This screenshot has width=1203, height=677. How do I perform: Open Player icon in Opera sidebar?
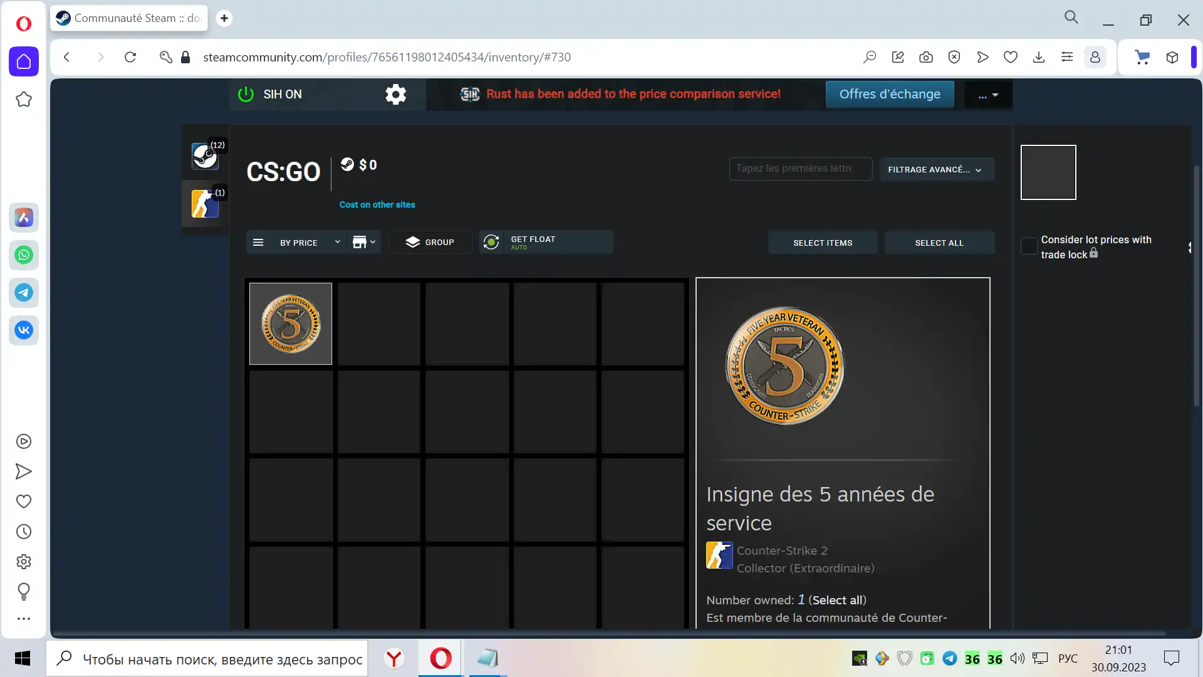[24, 441]
